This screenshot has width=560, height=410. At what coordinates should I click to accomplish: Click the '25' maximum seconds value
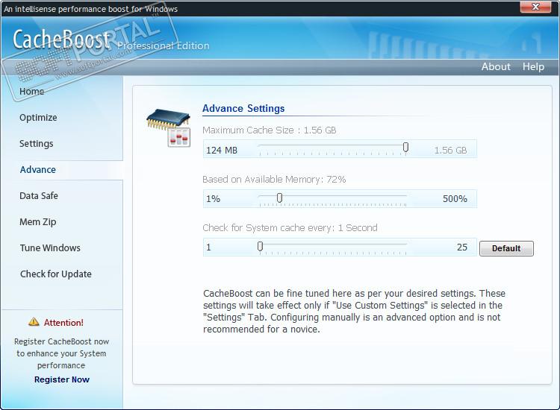pos(461,247)
